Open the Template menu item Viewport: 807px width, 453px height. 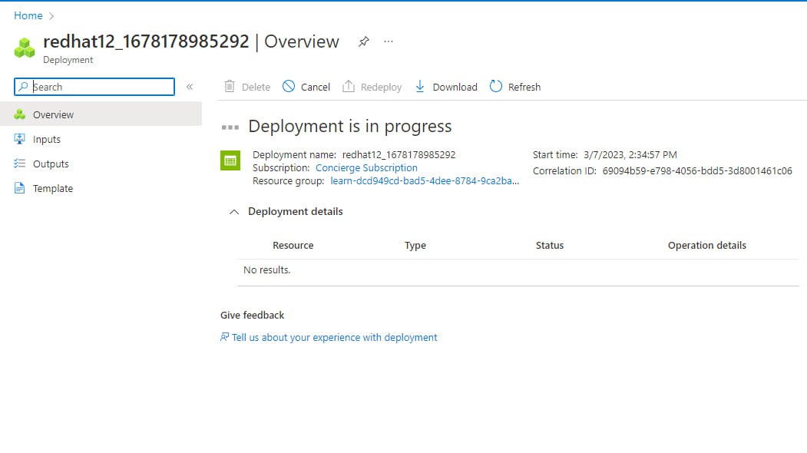pos(101,188)
